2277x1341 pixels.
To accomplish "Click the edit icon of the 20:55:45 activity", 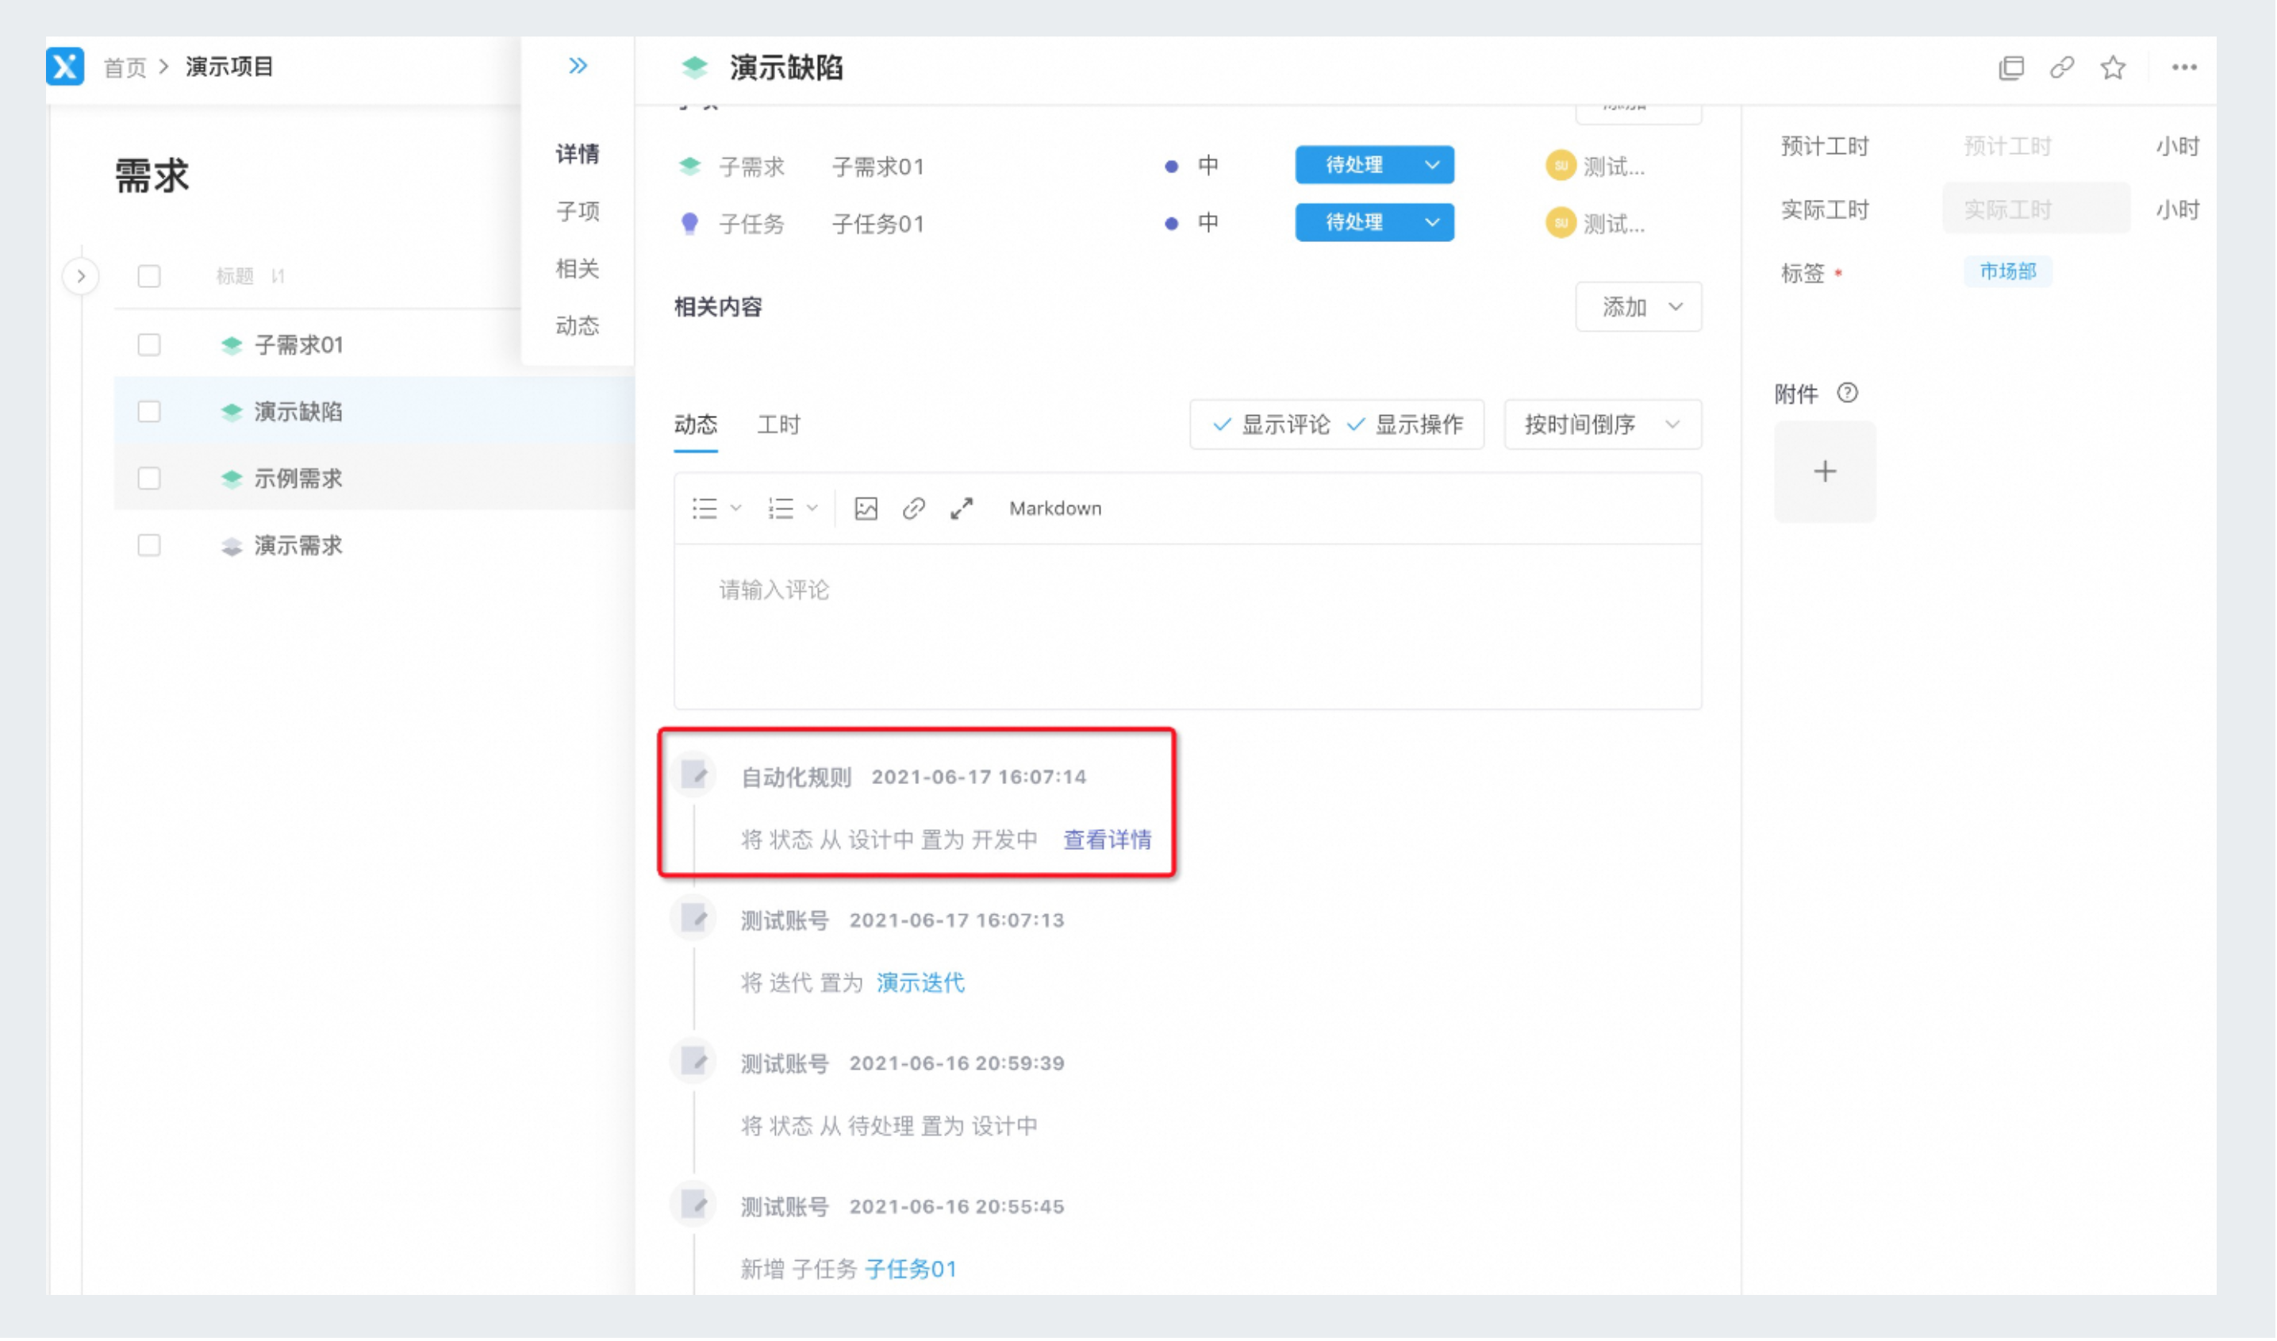I will [x=695, y=1205].
